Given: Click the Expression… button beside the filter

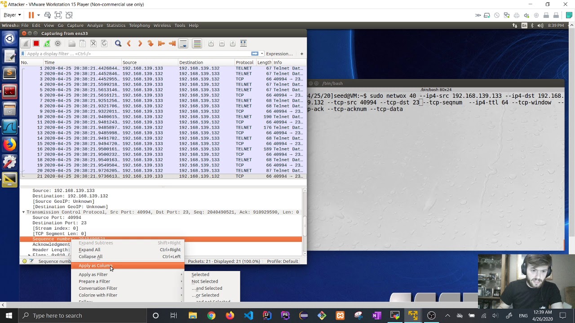Looking at the screenshot, I should [279, 54].
